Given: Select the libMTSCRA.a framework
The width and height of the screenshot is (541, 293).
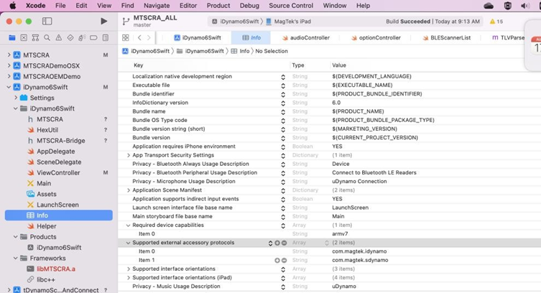Looking at the screenshot, I should [x=56, y=269].
